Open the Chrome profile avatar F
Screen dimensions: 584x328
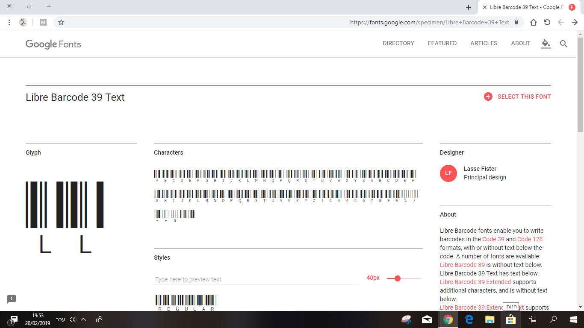[572, 7]
